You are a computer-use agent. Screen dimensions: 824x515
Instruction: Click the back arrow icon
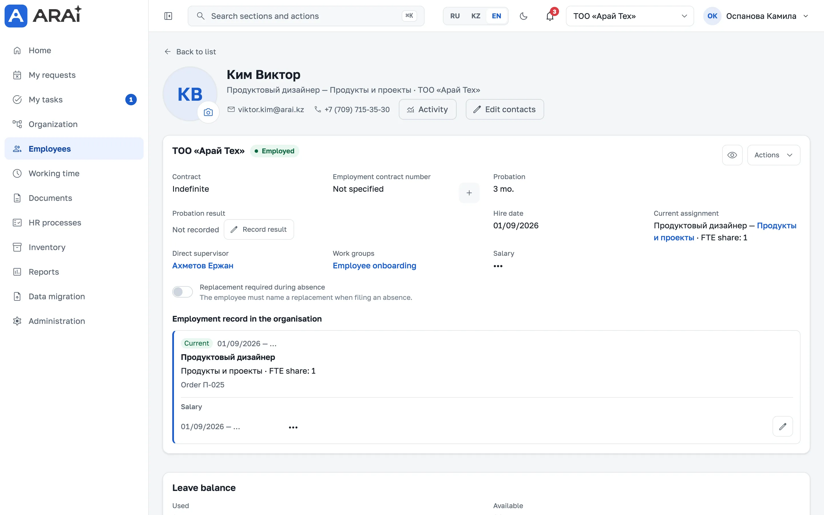[x=168, y=51]
